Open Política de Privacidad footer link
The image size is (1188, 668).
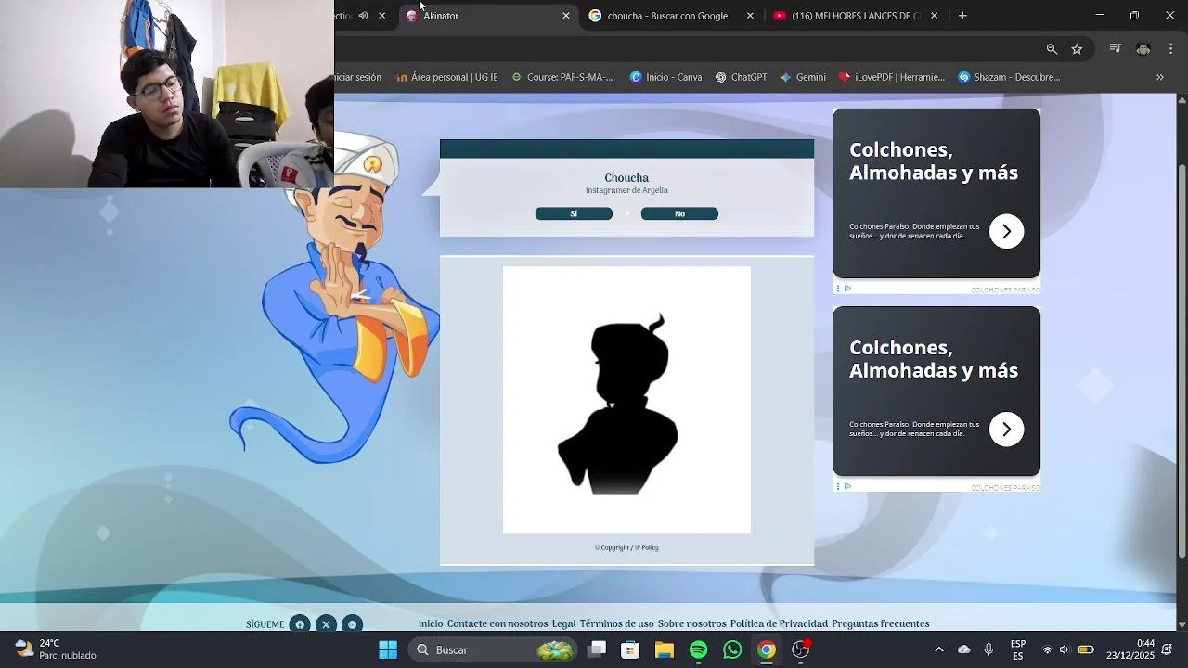[779, 624]
